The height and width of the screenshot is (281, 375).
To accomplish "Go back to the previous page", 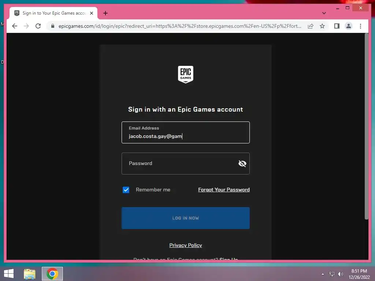I will [x=15, y=26].
